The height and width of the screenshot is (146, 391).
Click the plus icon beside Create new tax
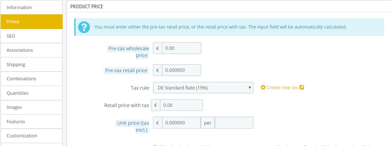coord(263,87)
